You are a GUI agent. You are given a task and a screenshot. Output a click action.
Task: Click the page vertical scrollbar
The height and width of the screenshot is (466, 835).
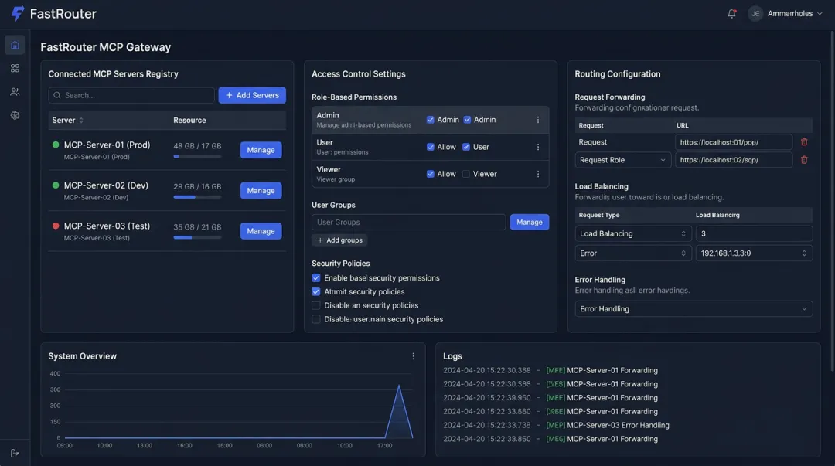pos(832,202)
